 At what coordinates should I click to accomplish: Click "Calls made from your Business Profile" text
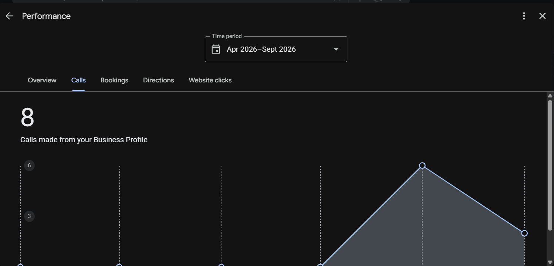[x=84, y=140]
